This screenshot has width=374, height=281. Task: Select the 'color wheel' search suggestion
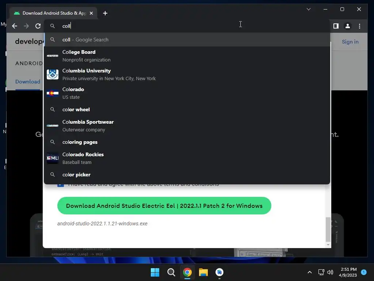(187, 109)
